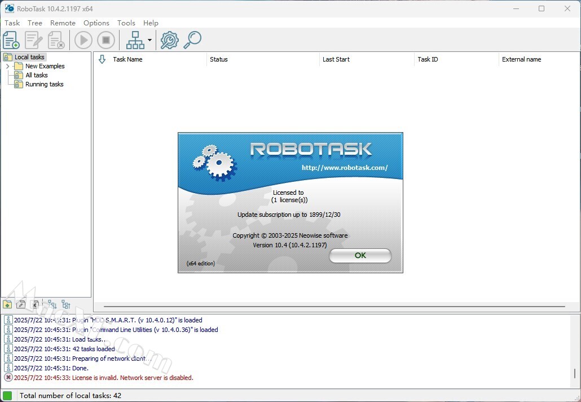Click the 'Version 10.4 (10.4.2.1197)' text

[290, 245]
